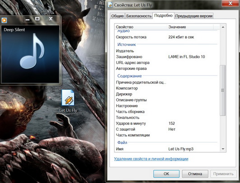Switch to the Безопасность tab
Screen dimensions: 240x183
pyautogui.click(x=139, y=16)
